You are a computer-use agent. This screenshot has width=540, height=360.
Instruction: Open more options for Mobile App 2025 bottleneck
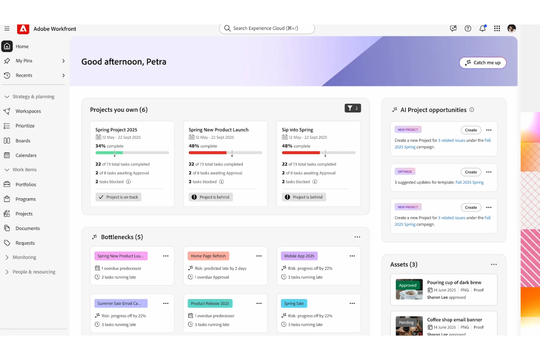[352, 256]
